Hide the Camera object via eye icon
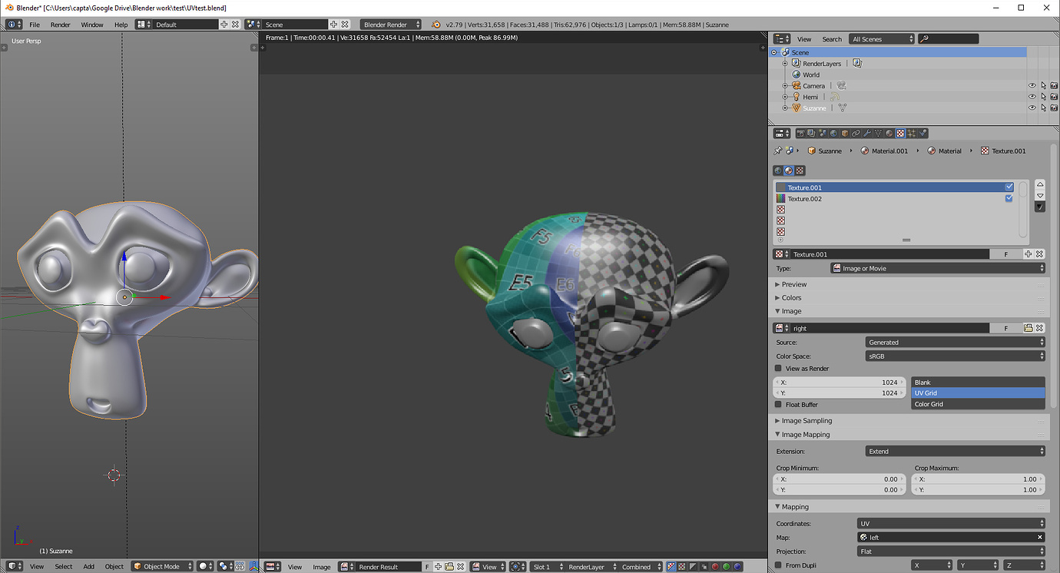1060x573 pixels. pos(1032,86)
